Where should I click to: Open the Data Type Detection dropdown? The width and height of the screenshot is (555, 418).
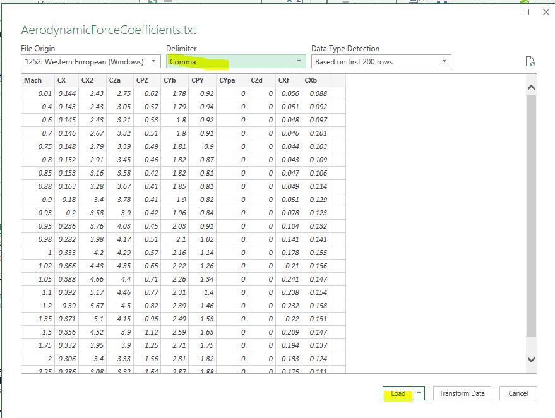[x=381, y=61]
